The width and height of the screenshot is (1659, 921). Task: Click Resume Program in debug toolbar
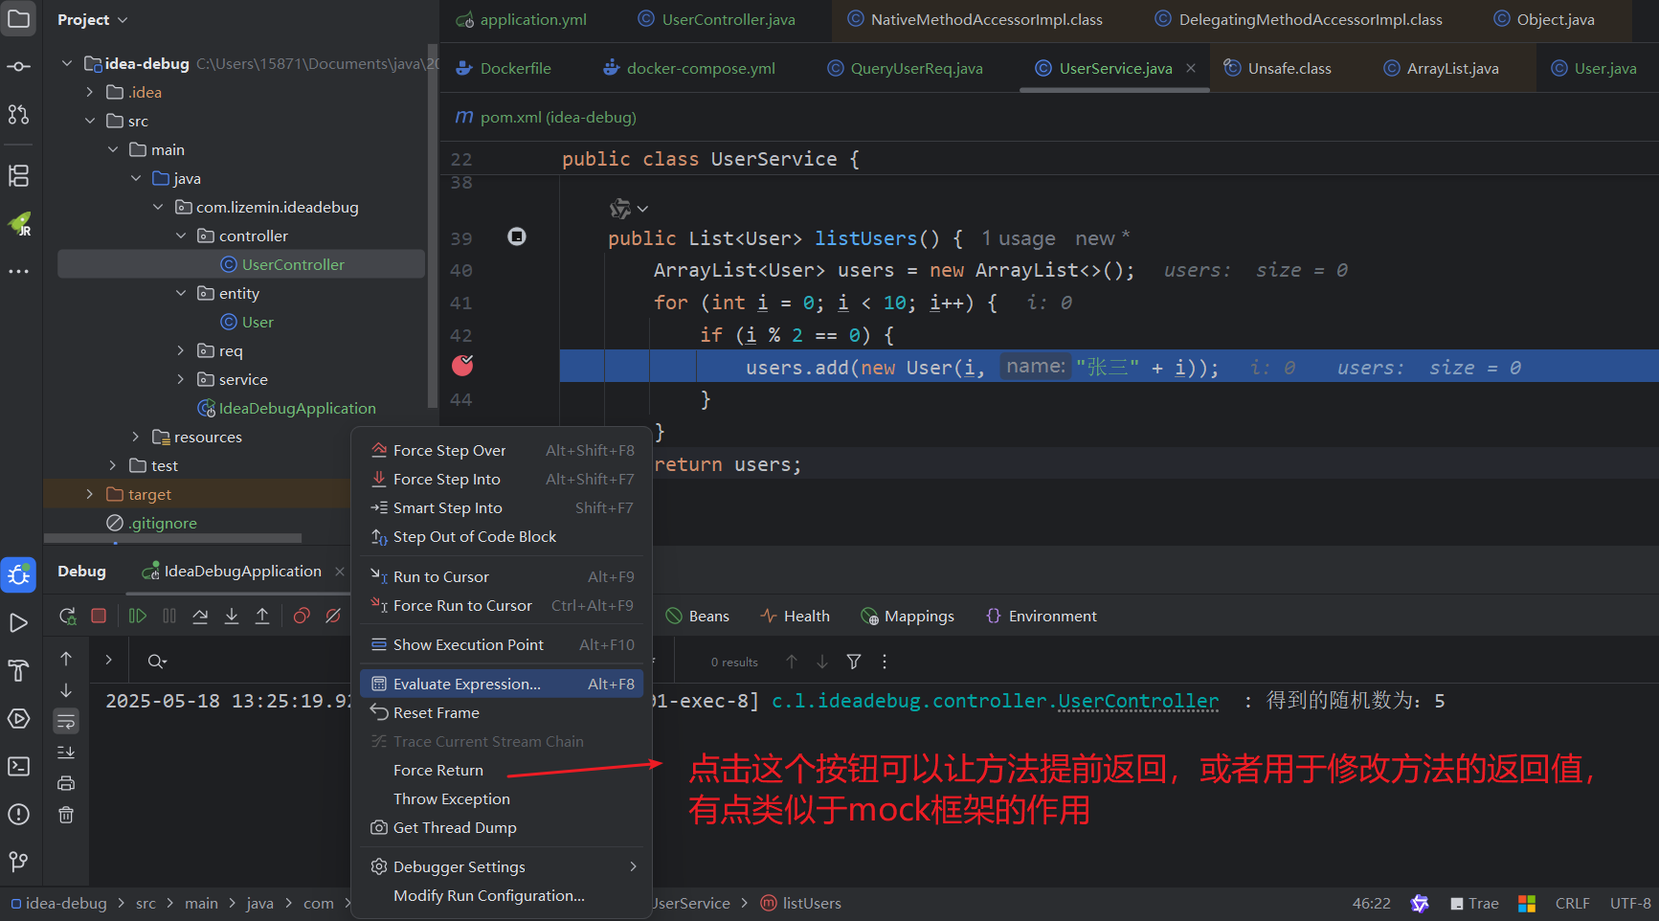[138, 616]
